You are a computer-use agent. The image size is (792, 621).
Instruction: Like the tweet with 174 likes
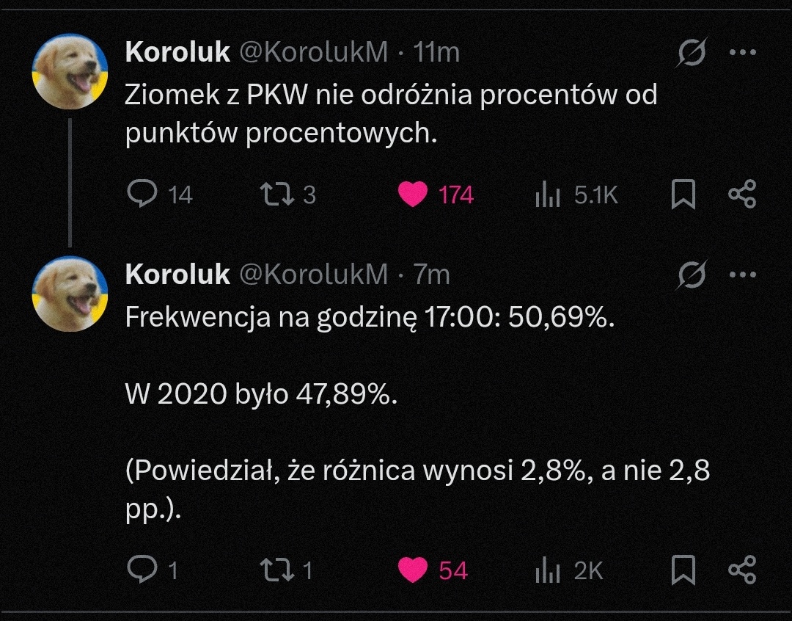click(x=413, y=195)
